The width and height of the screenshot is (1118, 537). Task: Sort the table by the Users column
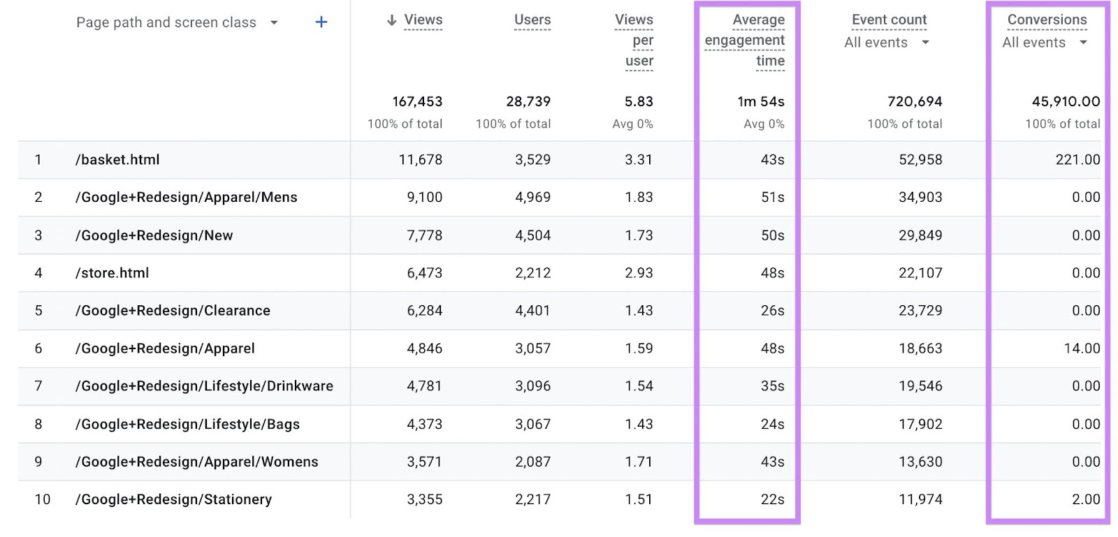pos(532,20)
